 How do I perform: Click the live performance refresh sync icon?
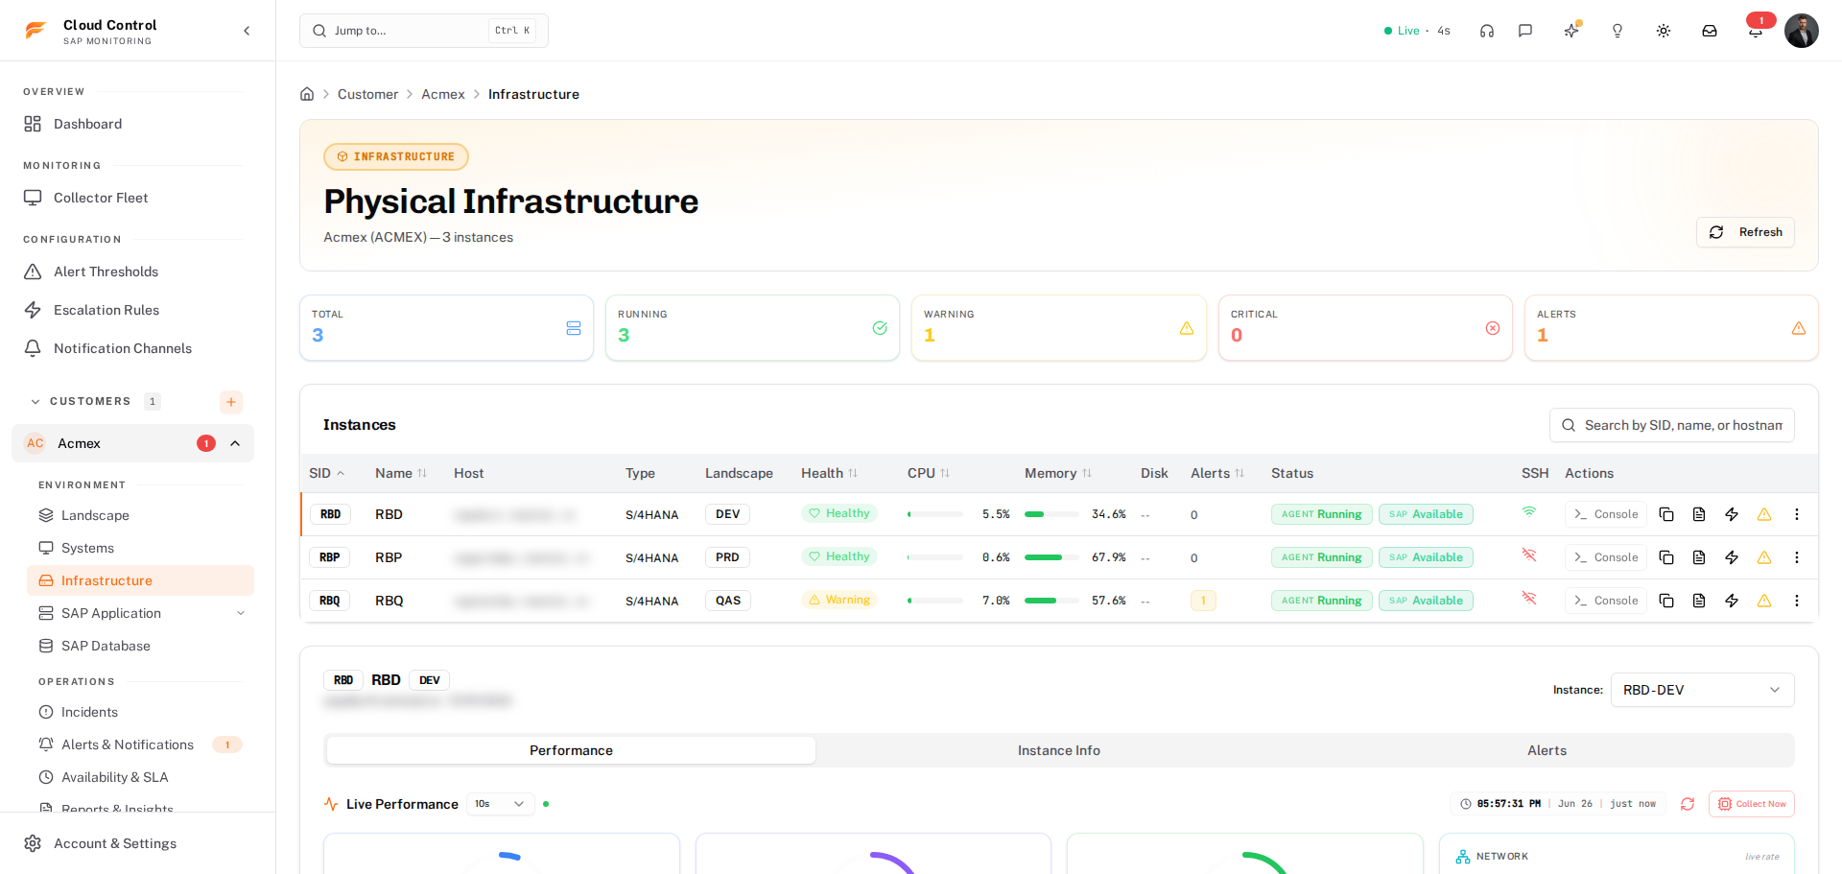1688,804
